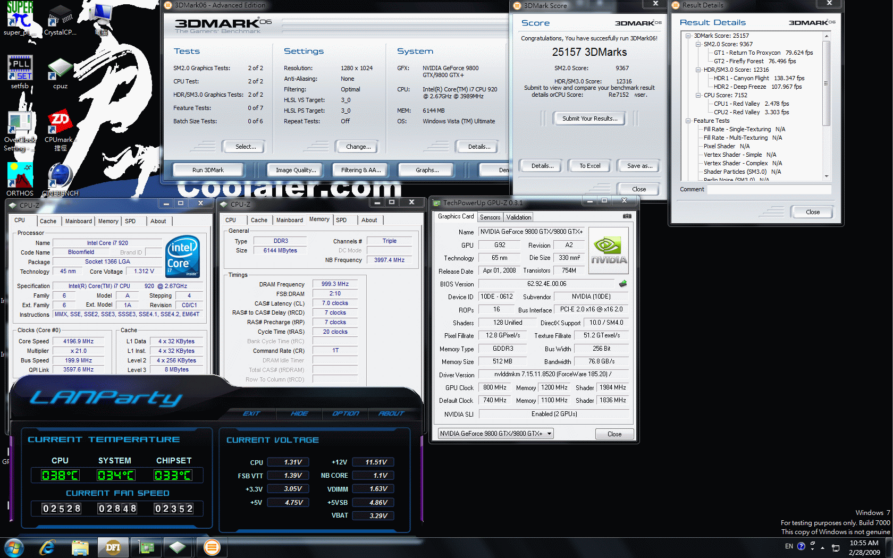Collapse the Feature Tests node
Viewport: 893px width, 558px height.
[x=688, y=121]
